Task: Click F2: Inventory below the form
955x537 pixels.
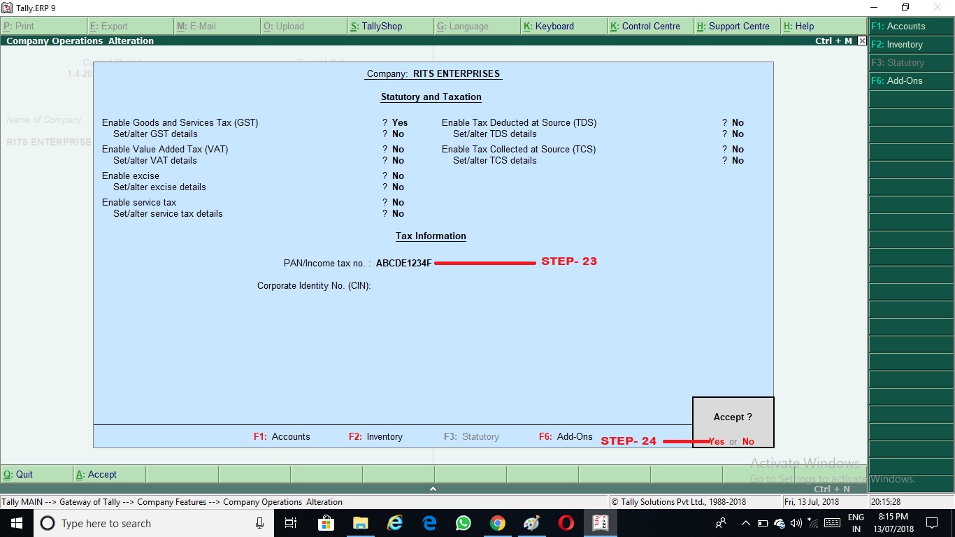Action: 375,437
